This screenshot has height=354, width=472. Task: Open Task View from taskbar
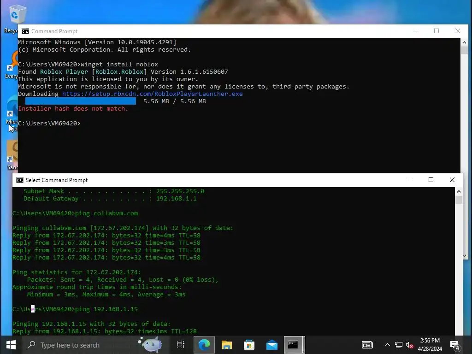(181, 345)
